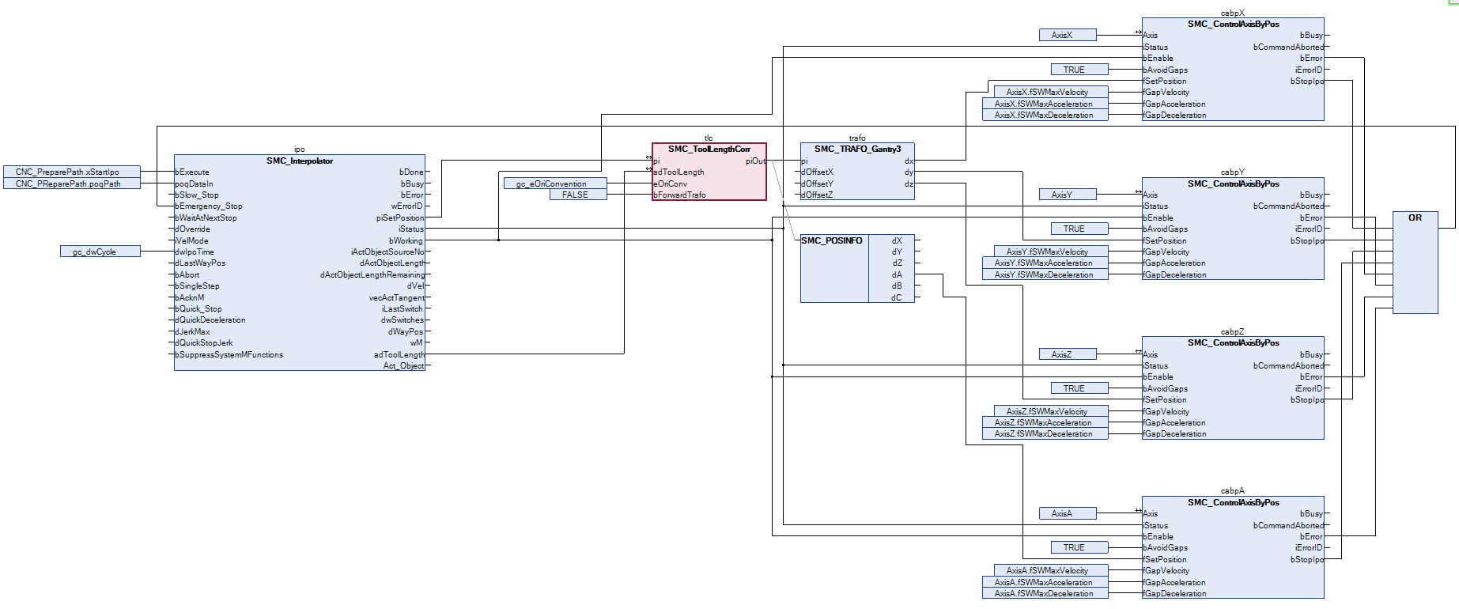
Task: Select the AxisZ.fSWMaxDeceleration input box
Action: coord(1045,434)
